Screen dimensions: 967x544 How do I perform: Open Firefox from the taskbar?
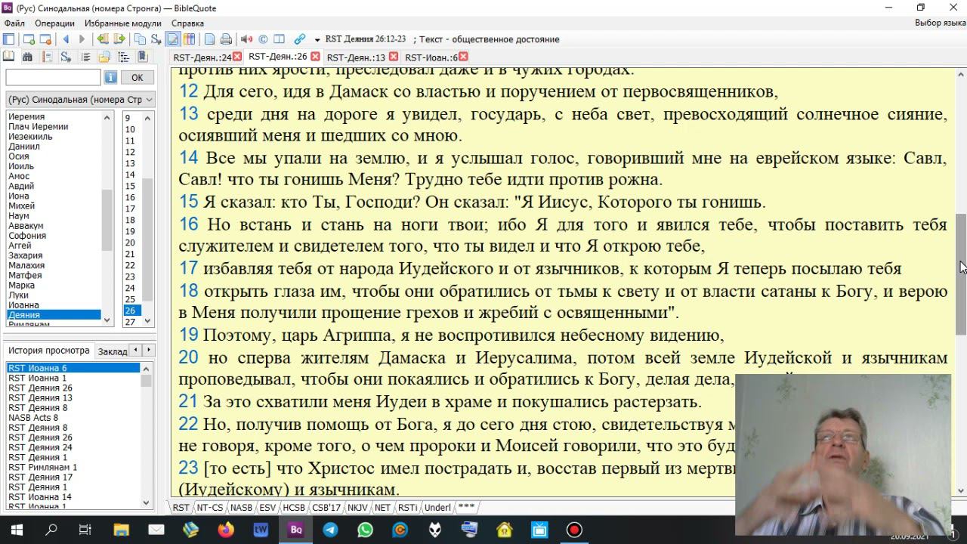pyautogui.click(x=225, y=530)
